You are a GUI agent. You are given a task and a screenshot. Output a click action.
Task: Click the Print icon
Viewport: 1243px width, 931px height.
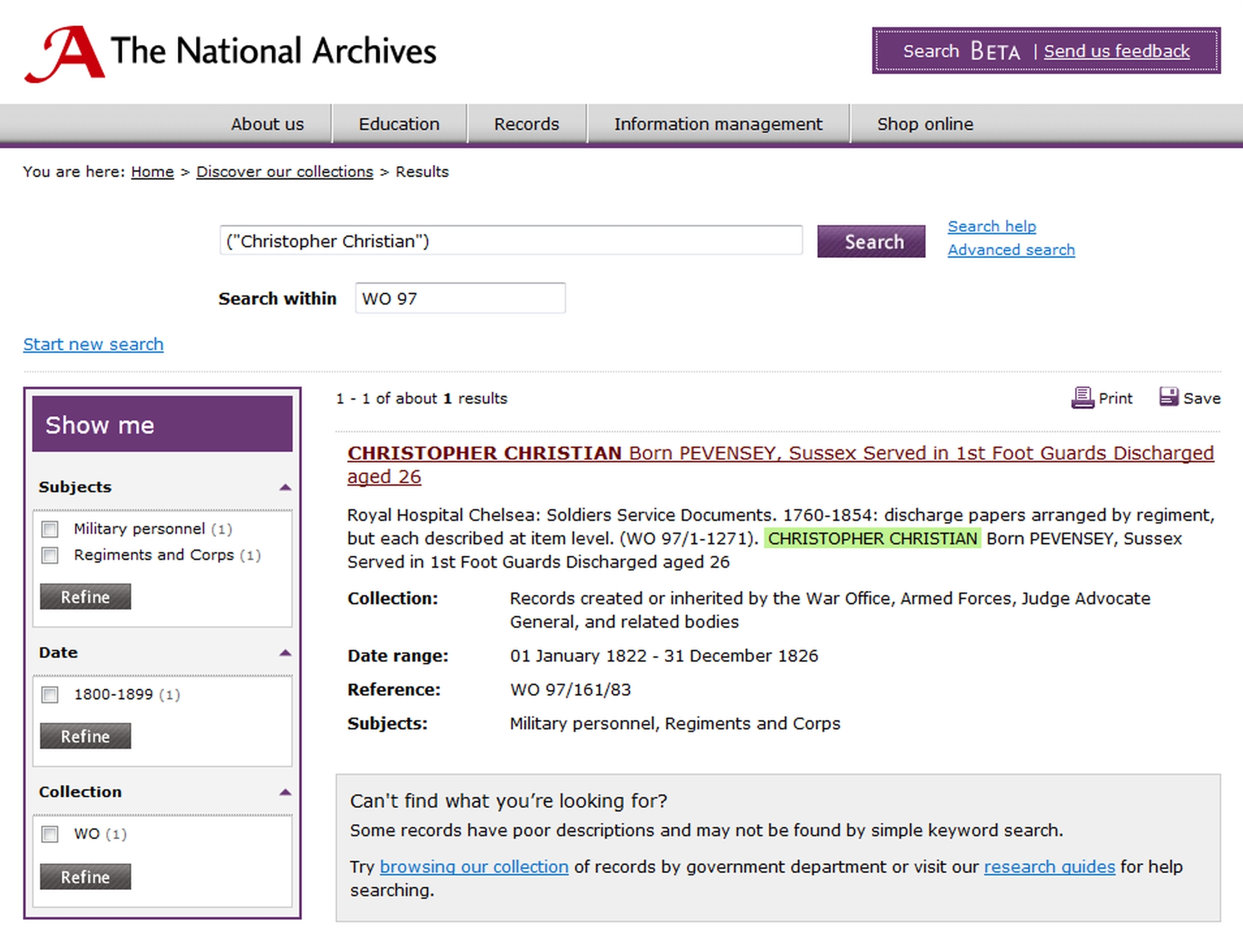[x=1082, y=398]
